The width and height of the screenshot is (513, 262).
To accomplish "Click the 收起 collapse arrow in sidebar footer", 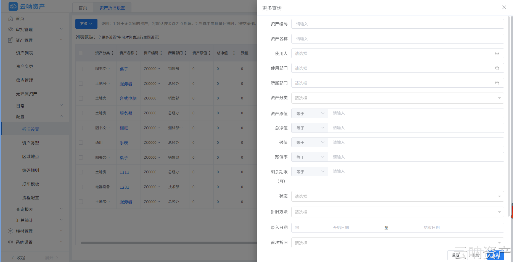I will 13,258.
